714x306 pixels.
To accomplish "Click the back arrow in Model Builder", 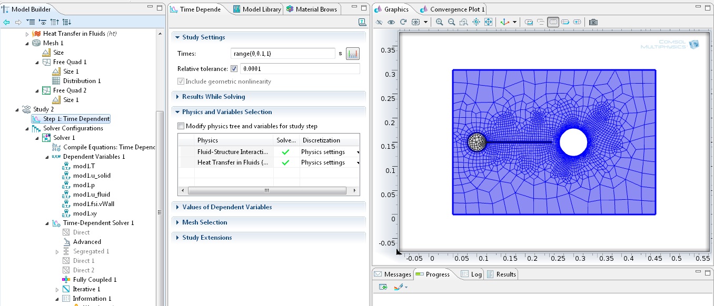I will click(6, 22).
